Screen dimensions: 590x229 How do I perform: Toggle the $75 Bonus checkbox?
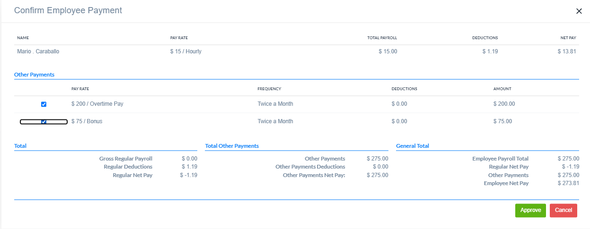coord(44,122)
